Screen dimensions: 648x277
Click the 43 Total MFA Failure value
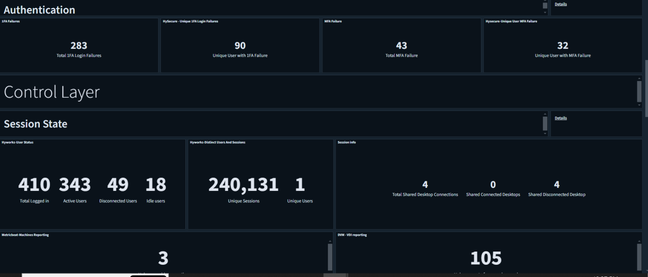pyautogui.click(x=401, y=46)
